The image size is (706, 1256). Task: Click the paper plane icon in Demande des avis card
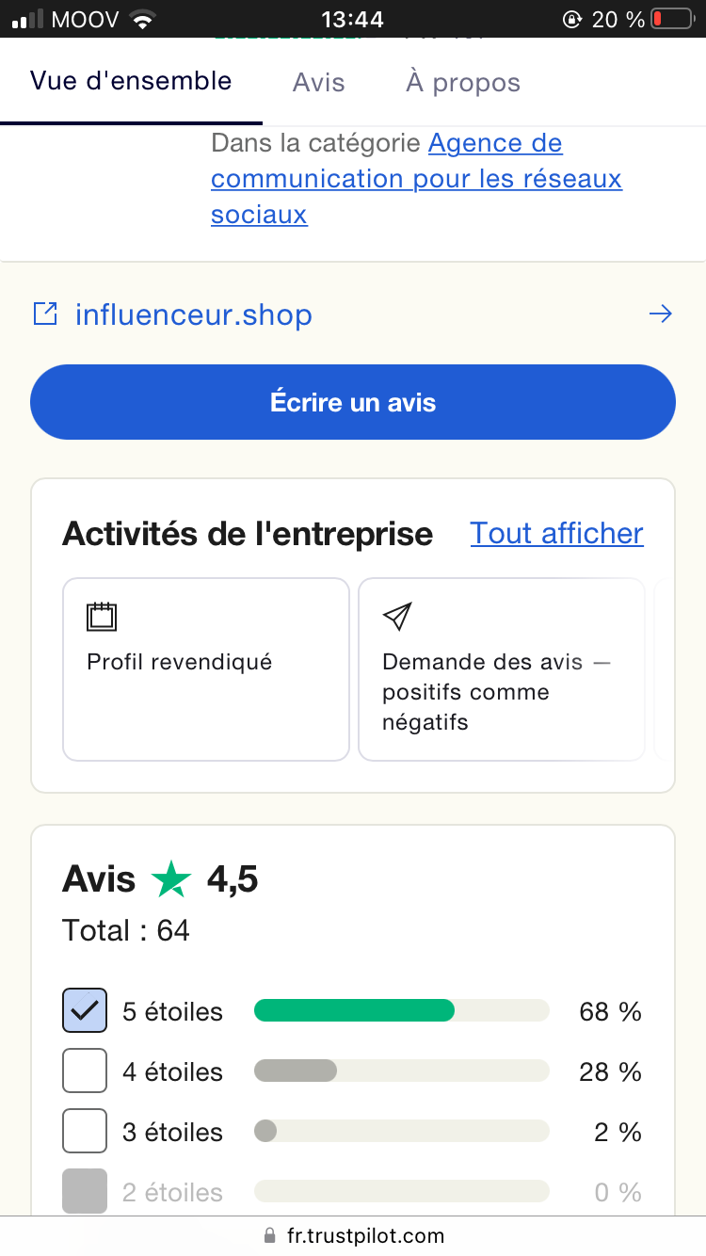pos(397,617)
